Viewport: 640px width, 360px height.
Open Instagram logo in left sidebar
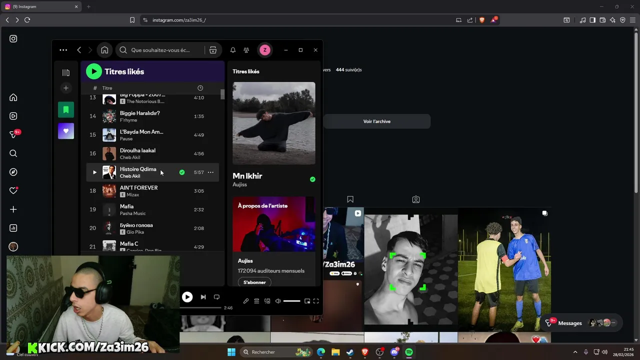point(13,38)
